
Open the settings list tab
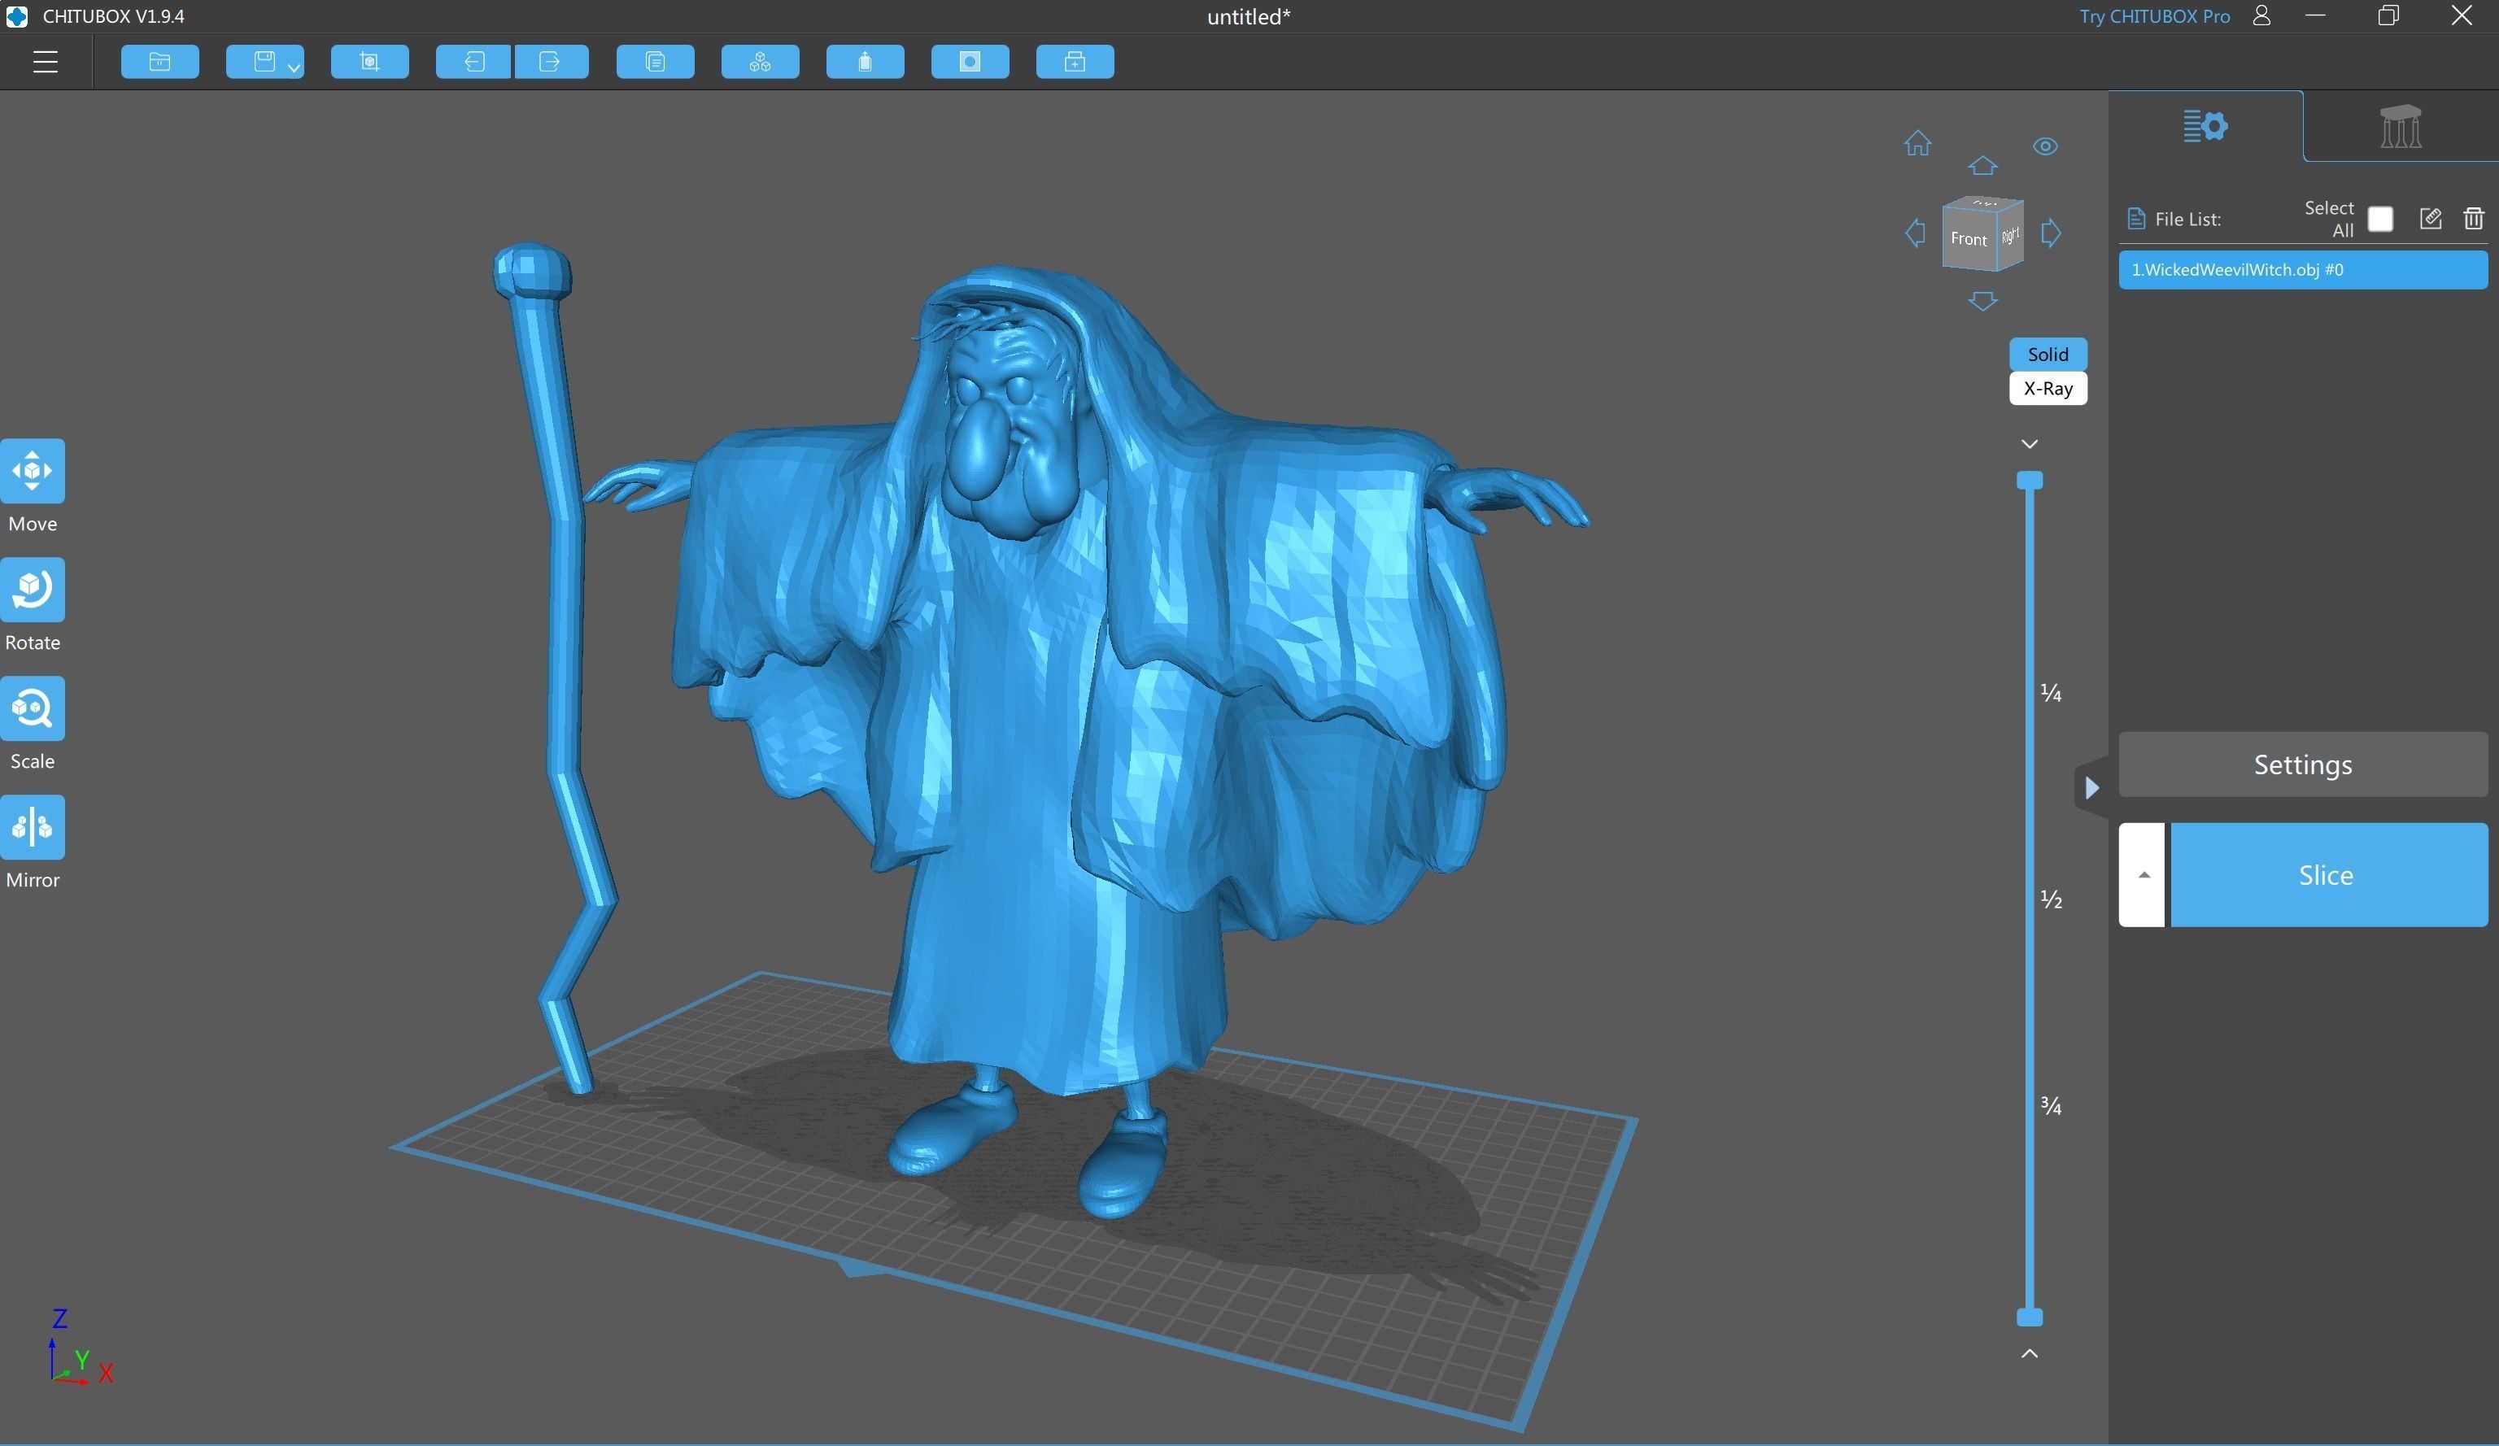(x=2205, y=126)
